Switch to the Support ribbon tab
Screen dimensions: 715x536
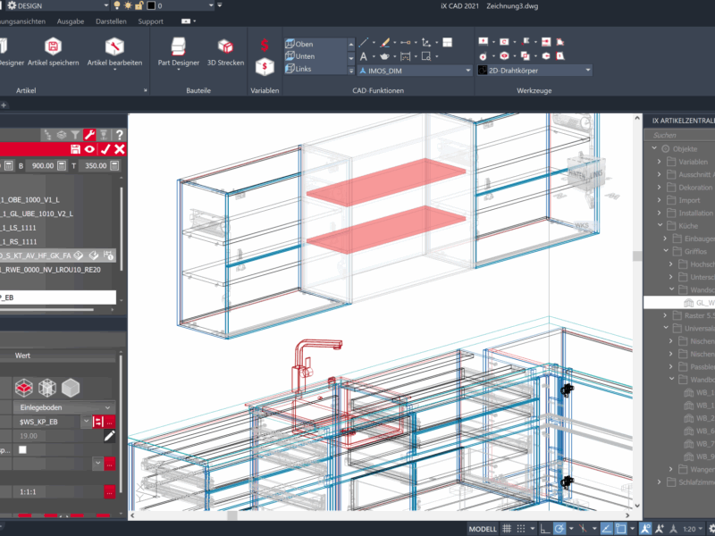point(150,21)
